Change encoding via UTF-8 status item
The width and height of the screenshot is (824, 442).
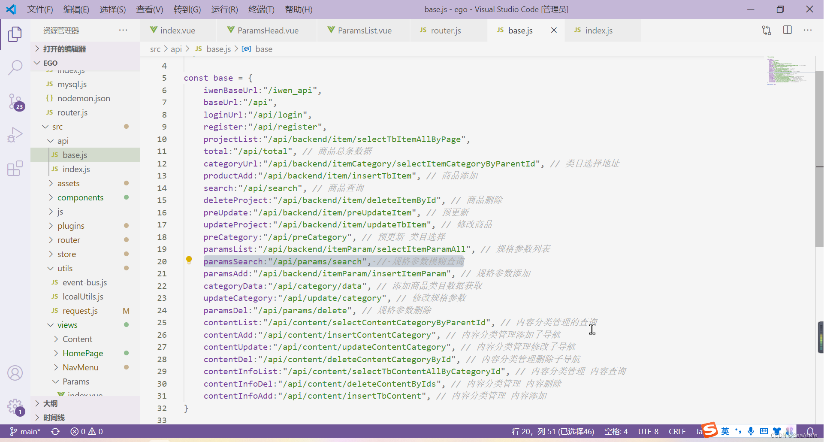click(x=648, y=431)
